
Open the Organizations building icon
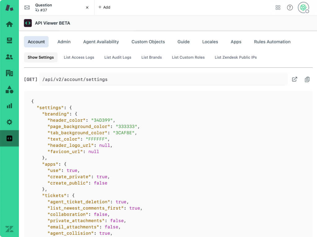9,73
